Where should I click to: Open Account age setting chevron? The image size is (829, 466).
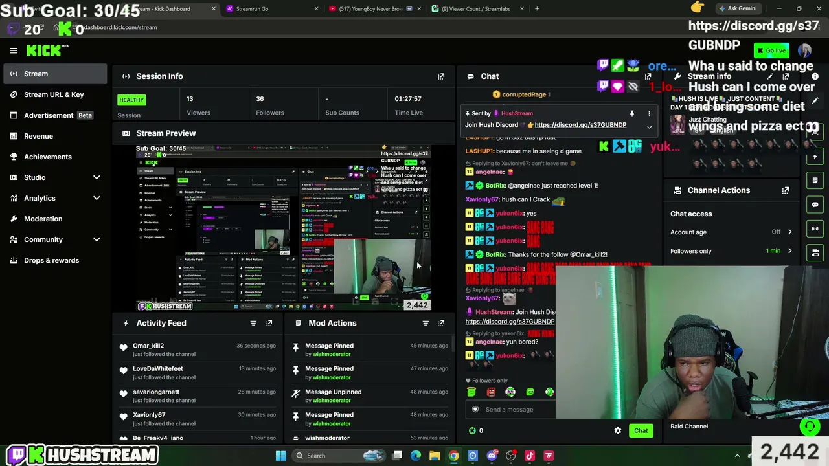[789, 232]
